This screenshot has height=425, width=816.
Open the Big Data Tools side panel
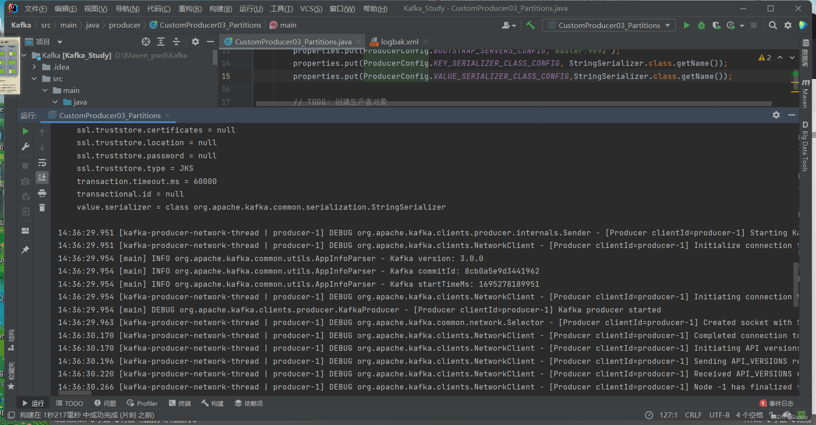click(x=805, y=147)
